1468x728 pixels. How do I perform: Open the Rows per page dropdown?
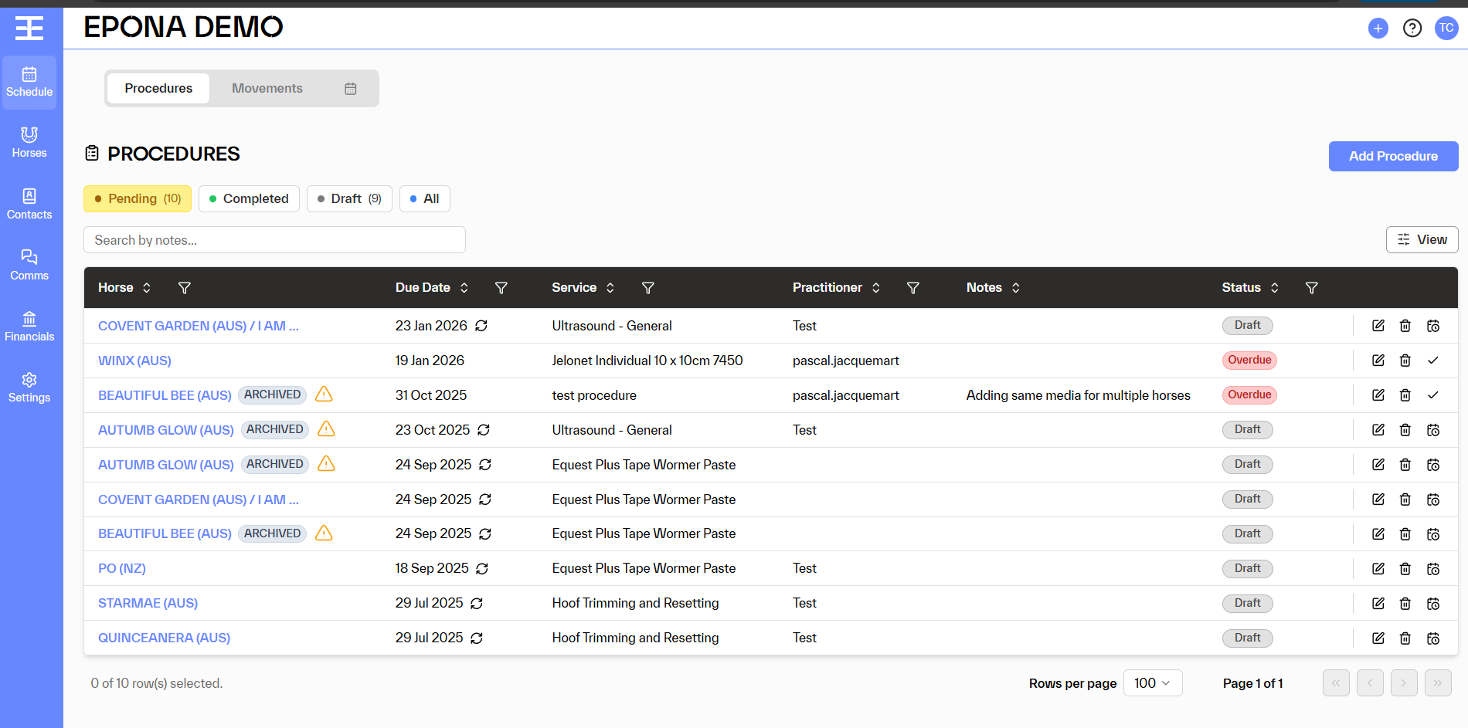(1152, 683)
